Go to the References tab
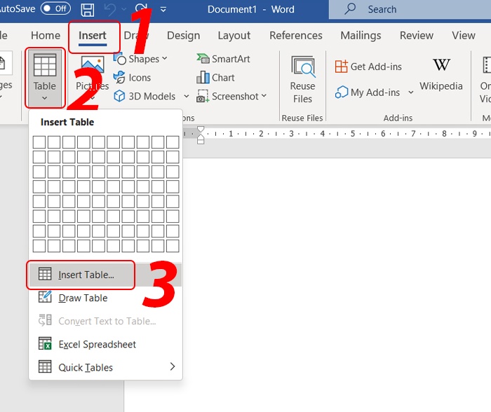This screenshot has height=412, width=491. click(x=296, y=35)
